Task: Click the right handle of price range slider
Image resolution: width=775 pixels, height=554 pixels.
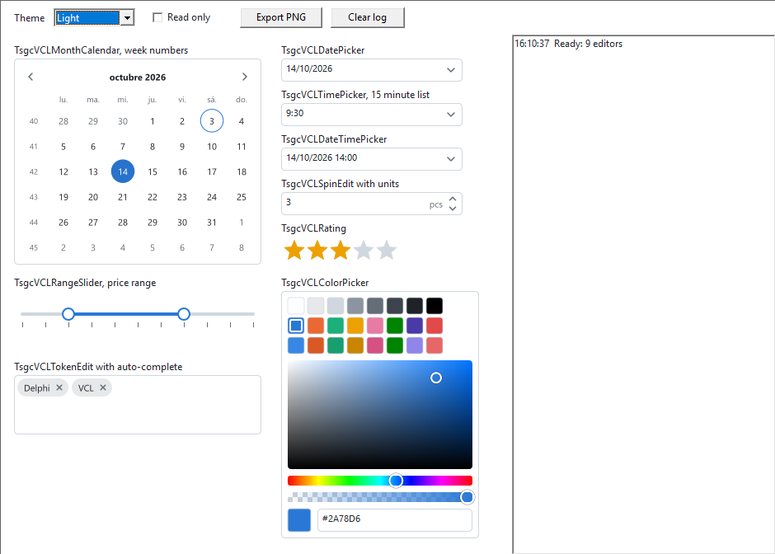Action: pyautogui.click(x=184, y=314)
